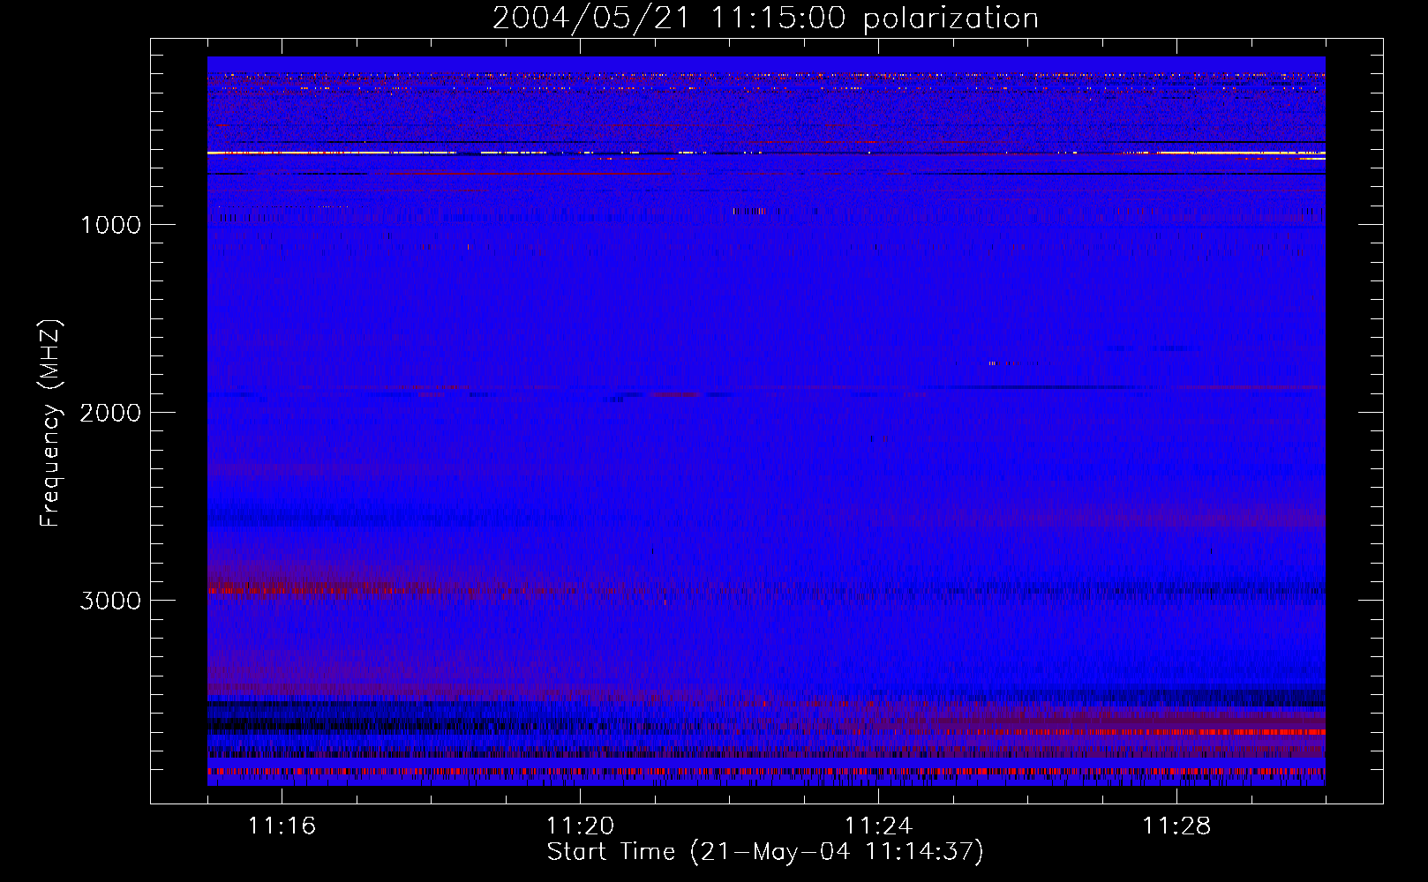The image size is (1428, 882).
Task: Click the 3000 frequency tick label
Action: [110, 601]
